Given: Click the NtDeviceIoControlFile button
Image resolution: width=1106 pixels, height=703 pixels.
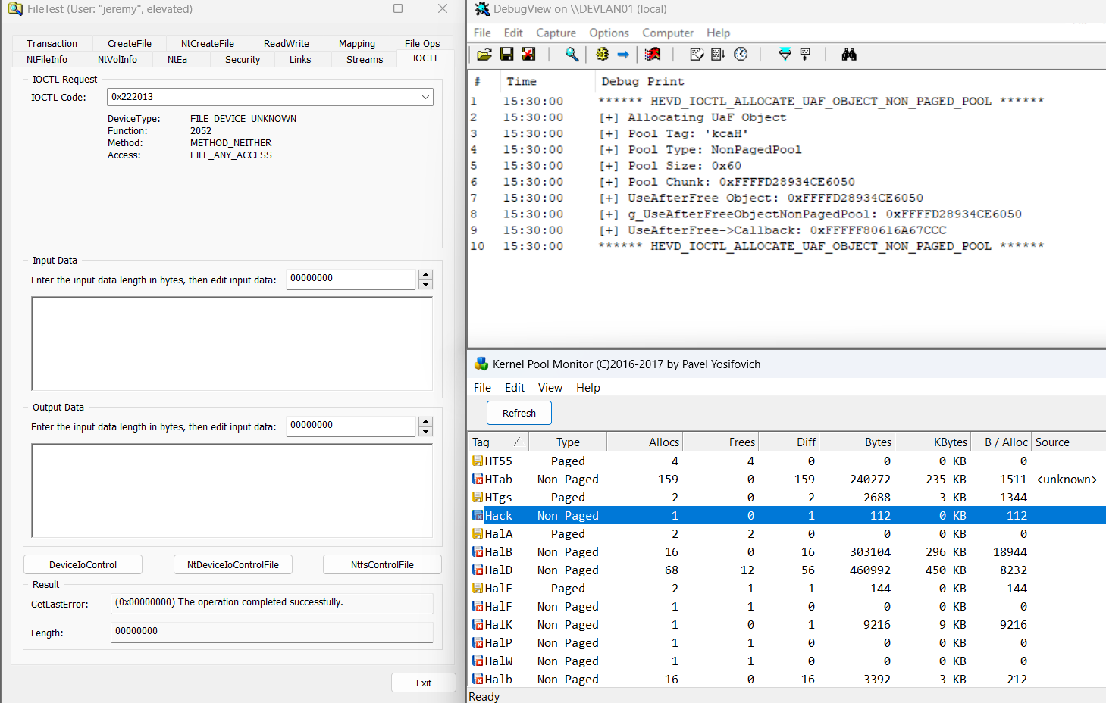Looking at the screenshot, I should coord(233,564).
